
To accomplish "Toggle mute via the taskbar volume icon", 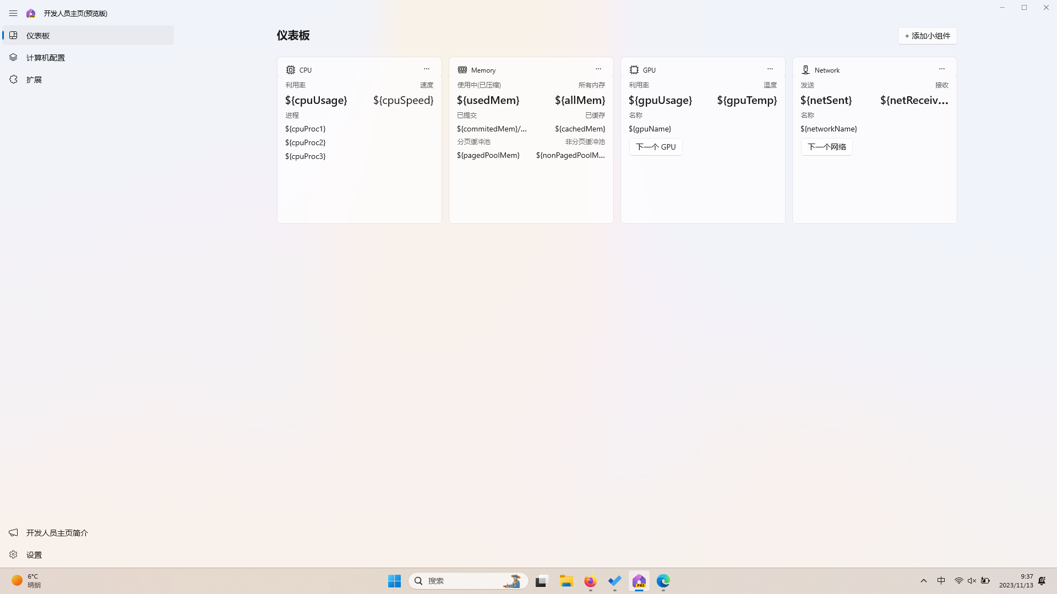I will point(972,580).
